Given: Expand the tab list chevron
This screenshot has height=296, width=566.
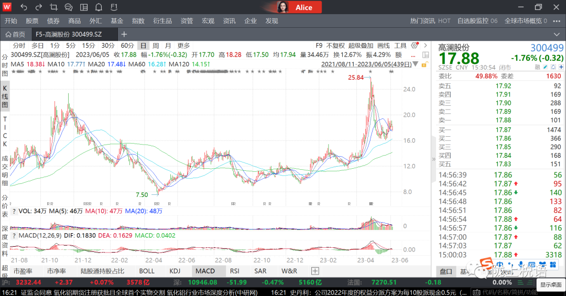Looking at the screenshot, I should (556, 34).
